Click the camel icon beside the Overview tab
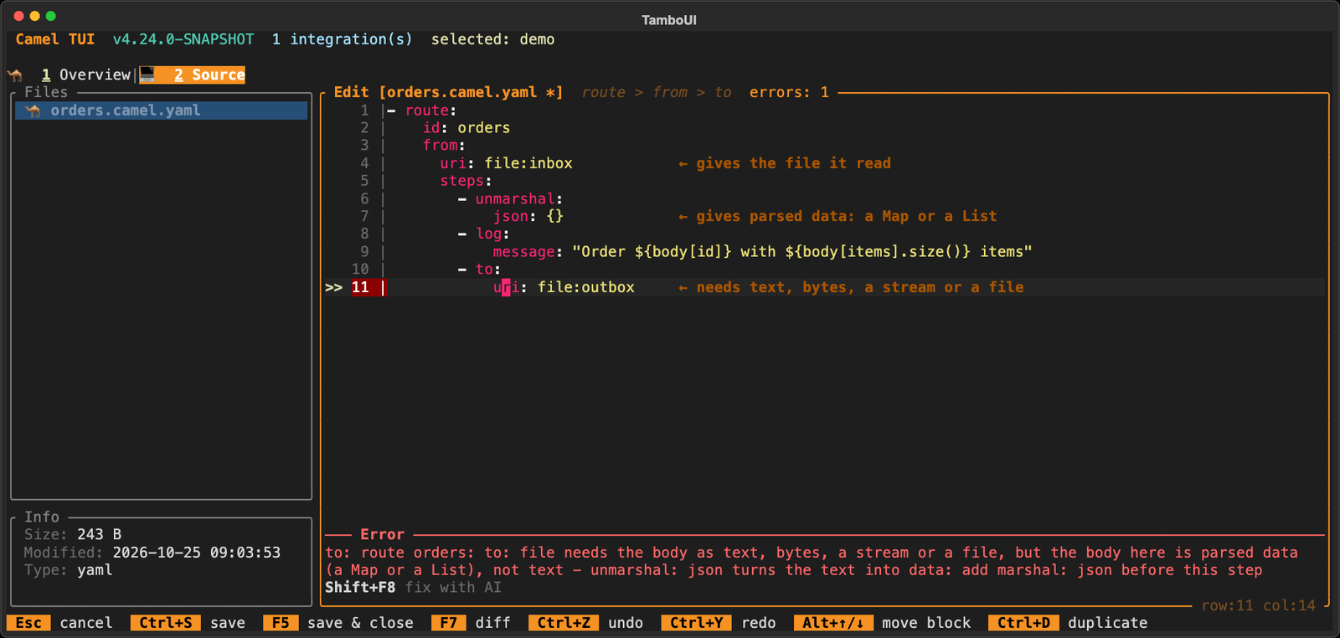 (15, 75)
